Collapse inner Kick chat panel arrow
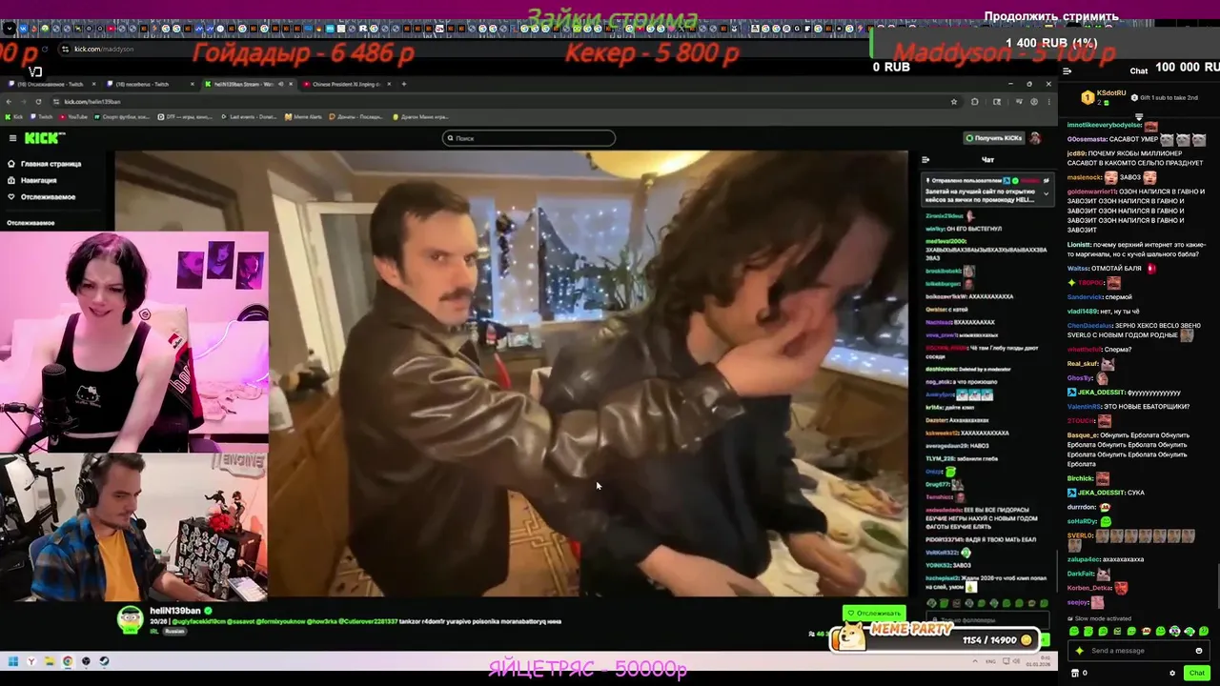This screenshot has height=686, width=1220. pyautogui.click(x=925, y=160)
